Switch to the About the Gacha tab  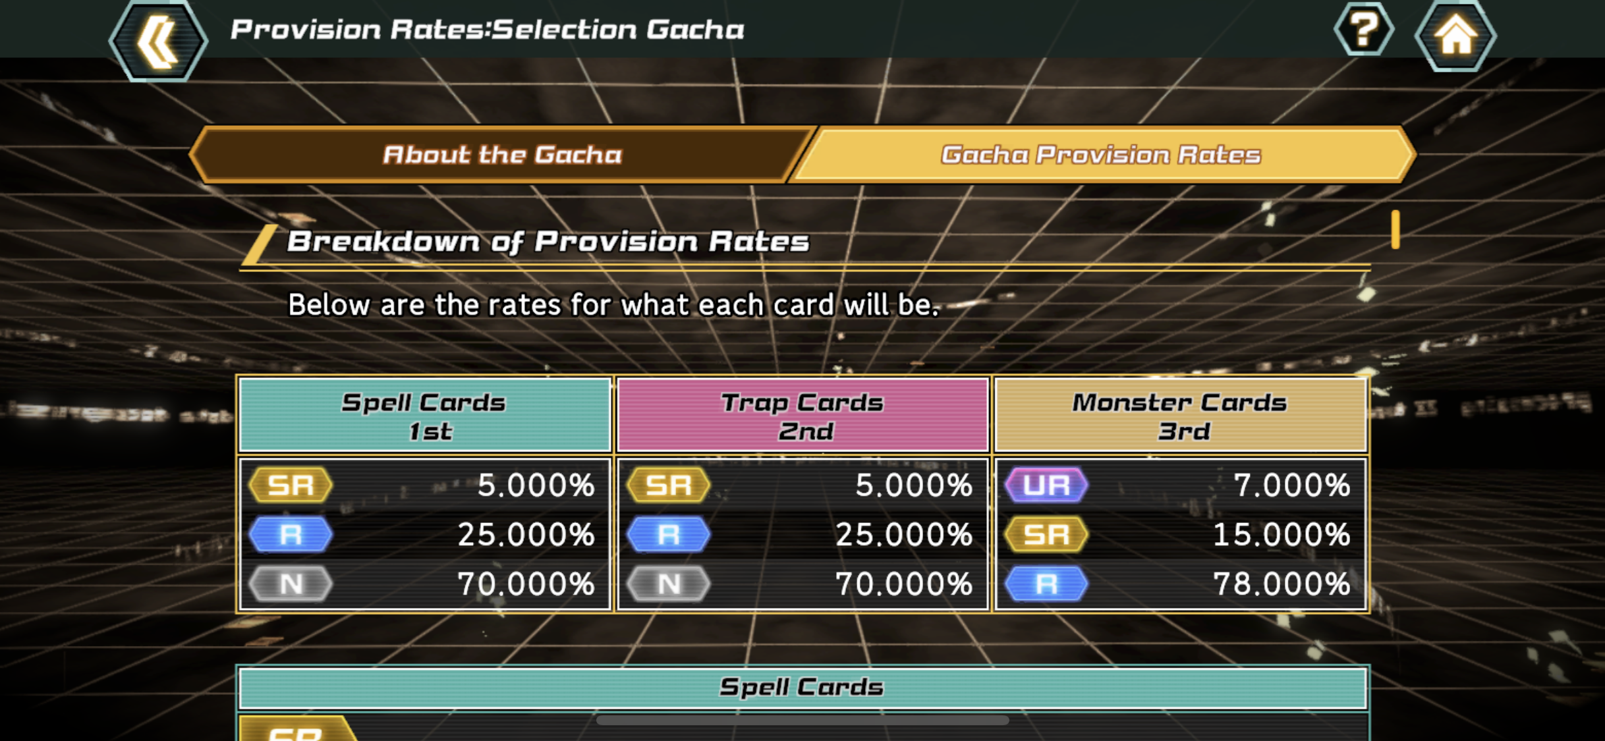pos(502,155)
